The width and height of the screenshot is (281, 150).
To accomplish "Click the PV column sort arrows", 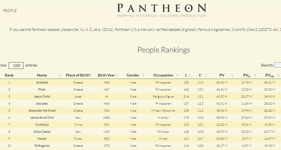I will (232, 75).
